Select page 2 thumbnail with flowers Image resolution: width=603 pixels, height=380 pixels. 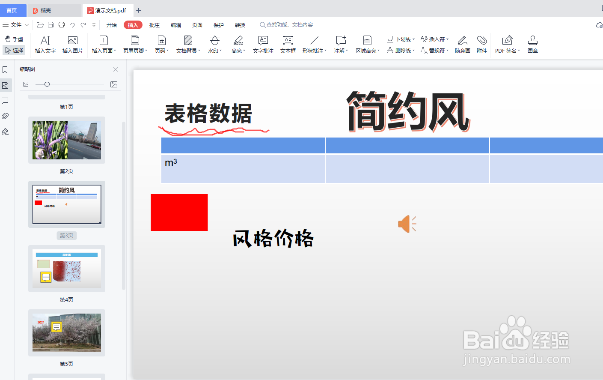pyautogui.click(x=67, y=140)
